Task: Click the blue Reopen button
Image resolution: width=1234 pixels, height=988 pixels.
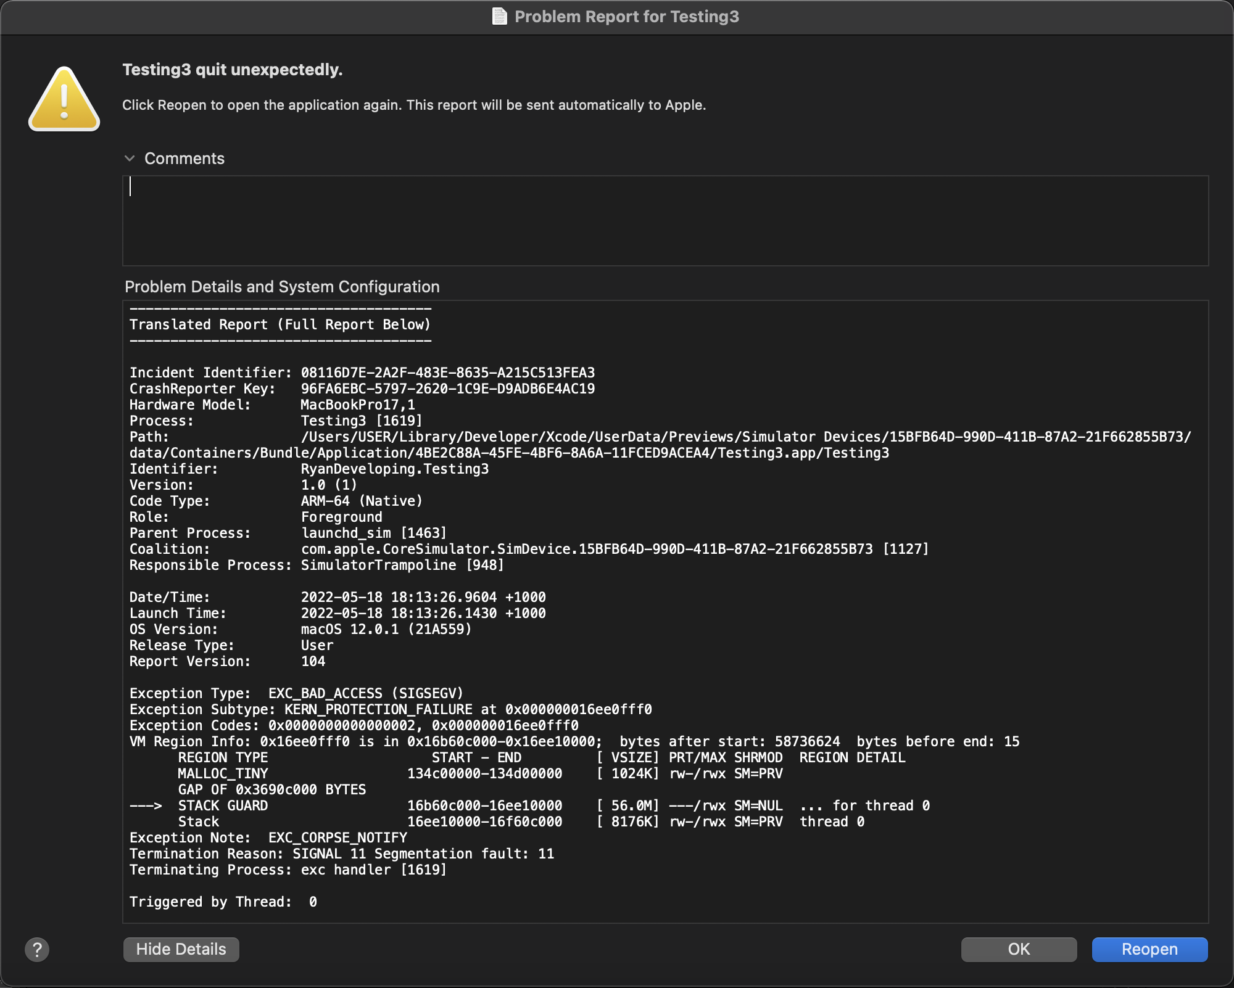Action: (x=1149, y=949)
